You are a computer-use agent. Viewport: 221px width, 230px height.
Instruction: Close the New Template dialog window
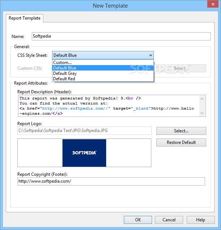pos(213,4)
